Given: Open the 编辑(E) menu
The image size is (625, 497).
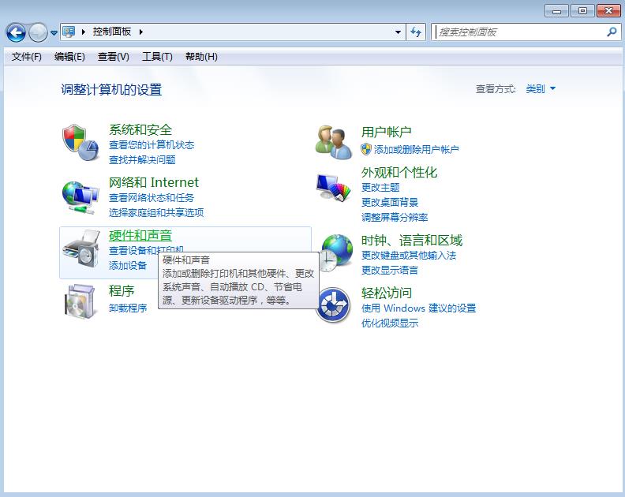Looking at the screenshot, I should (69, 57).
